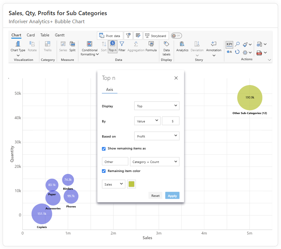This screenshot has width=281, height=249.
Task: Click the Reset button
Action: click(x=156, y=196)
